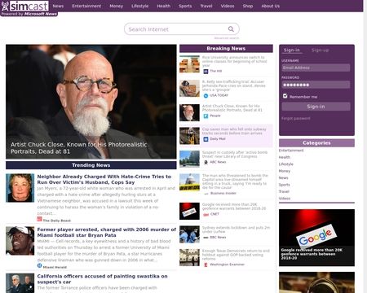This screenshot has height=293, width=367.
Task: Focus the password field
Action: pos(316,85)
